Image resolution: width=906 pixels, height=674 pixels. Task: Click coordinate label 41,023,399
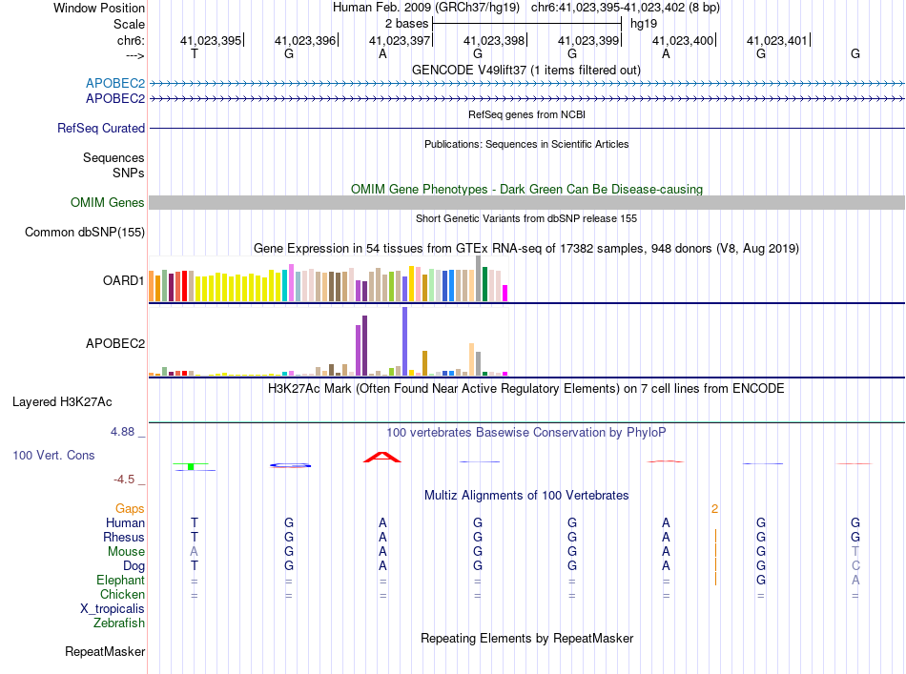coord(588,40)
